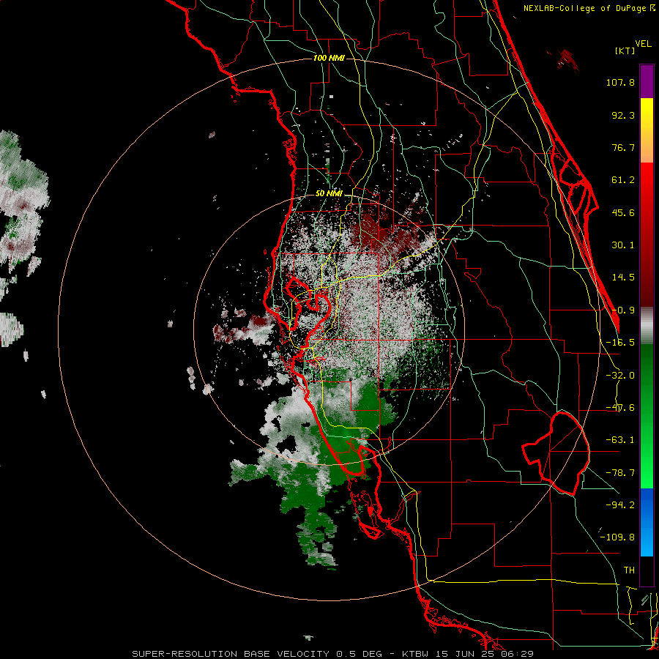
Task: Click the gray near-zero segment of the color bar
Action: click(x=647, y=326)
